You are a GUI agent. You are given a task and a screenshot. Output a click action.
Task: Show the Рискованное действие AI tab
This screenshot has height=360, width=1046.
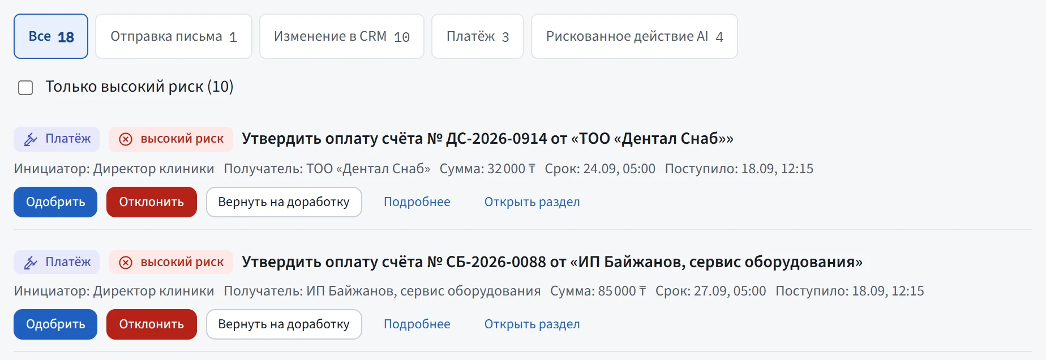(635, 36)
